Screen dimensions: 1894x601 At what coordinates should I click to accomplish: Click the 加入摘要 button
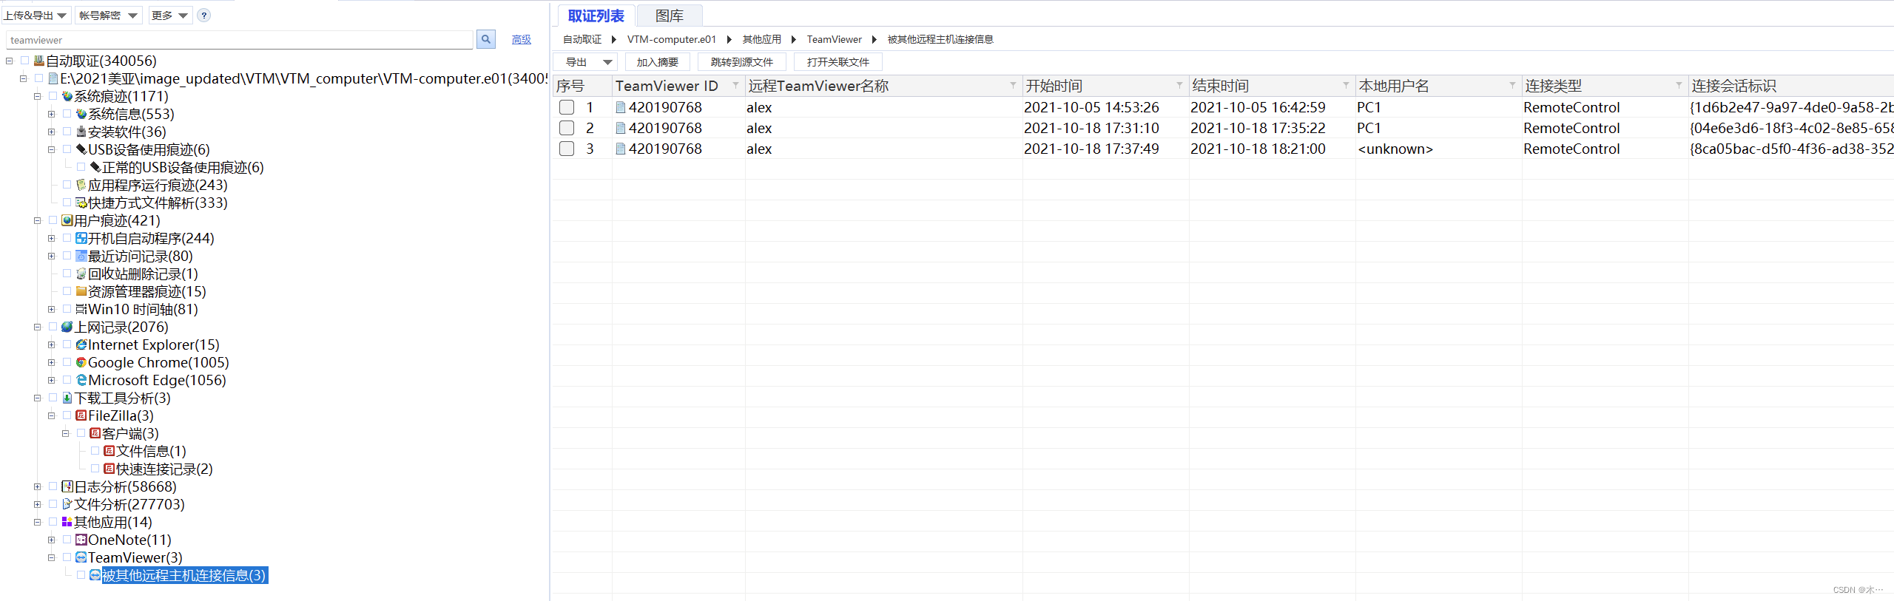click(658, 62)
